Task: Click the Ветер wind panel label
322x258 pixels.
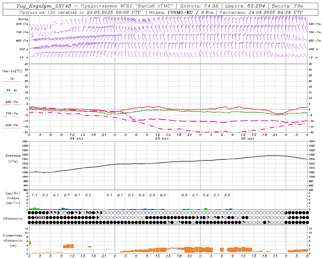Action: 23,19
